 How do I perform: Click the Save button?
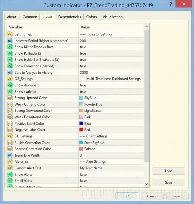(x=169, y=182)
